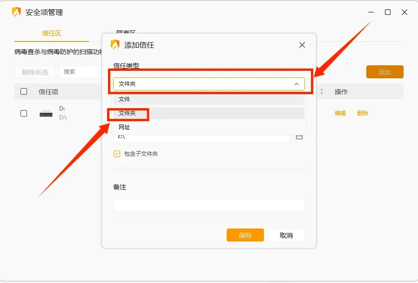Viewport: 418px width, 283px height.
Task: Click the D: drive icon in the trust list
Action: click(x=46, y=113)
